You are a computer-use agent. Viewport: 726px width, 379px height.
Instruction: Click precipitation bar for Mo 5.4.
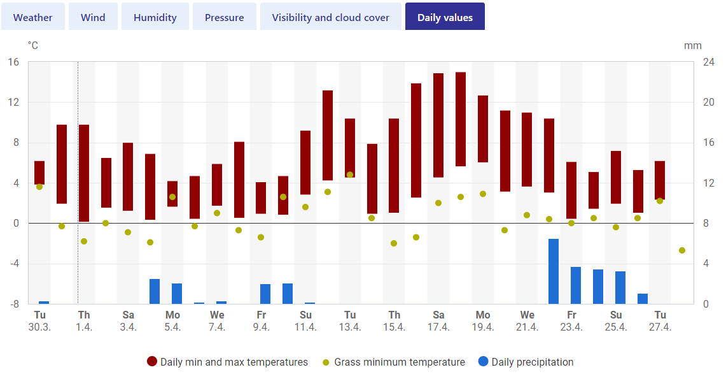click(x=177, y=294)
